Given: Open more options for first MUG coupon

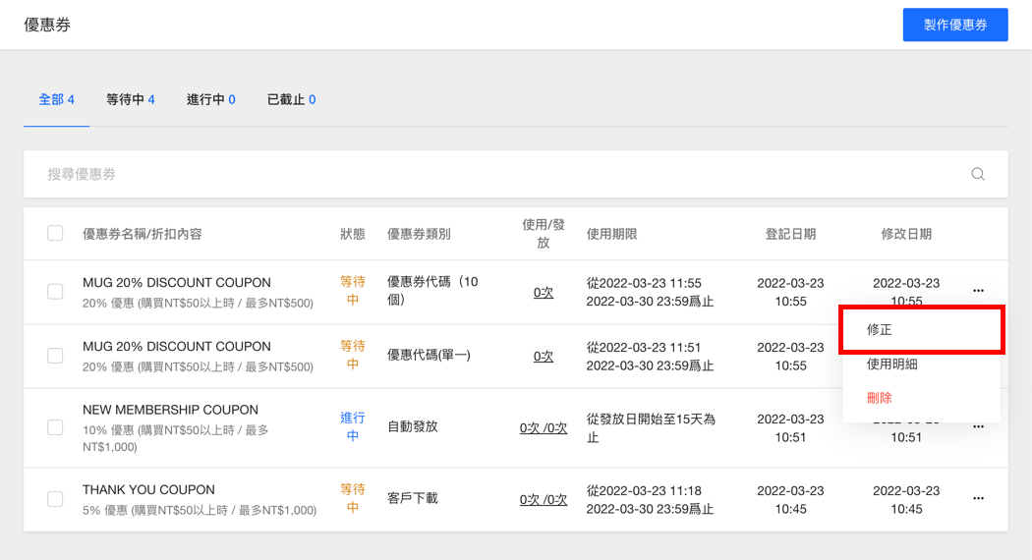Looking at the screenshot, I should (x=978, y=291).
